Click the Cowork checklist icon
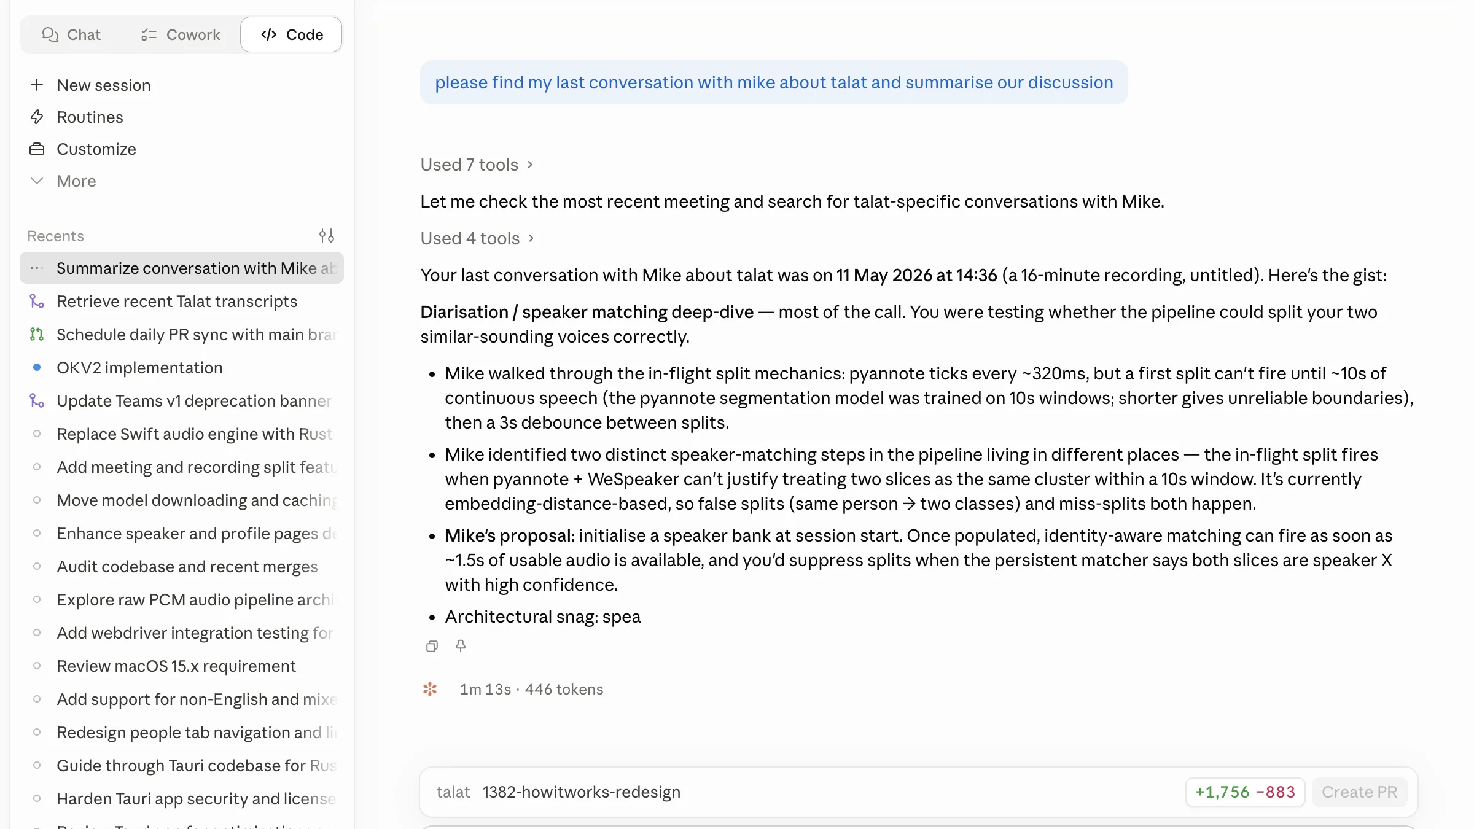Viewport: 1474px width, 829px height. (x=149, y=34)
